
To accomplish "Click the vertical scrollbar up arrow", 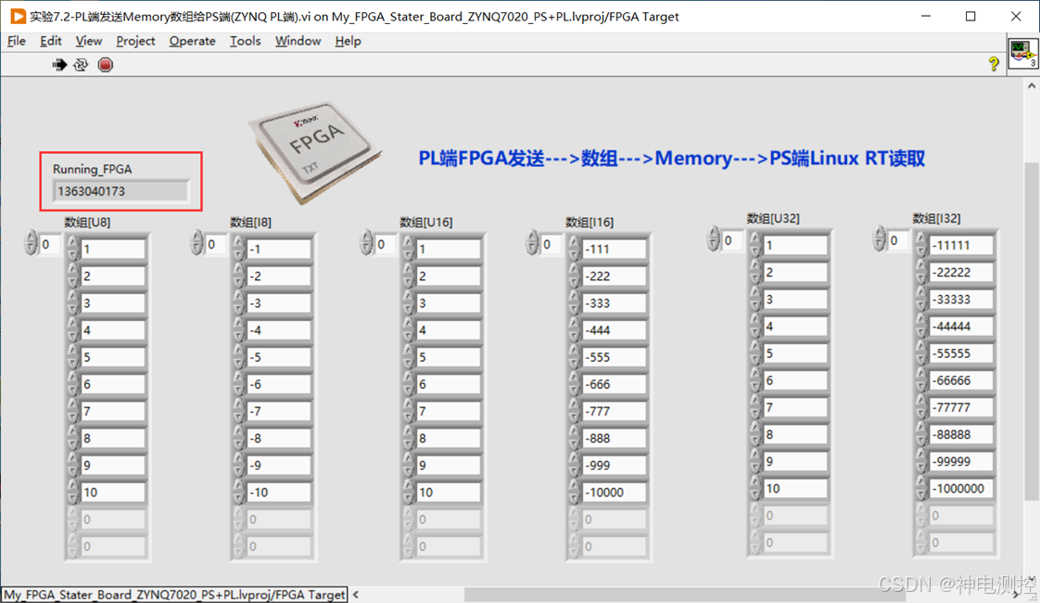I will [x=1032, y=85].
